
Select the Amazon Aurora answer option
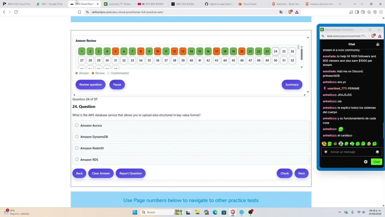(191, 125)
